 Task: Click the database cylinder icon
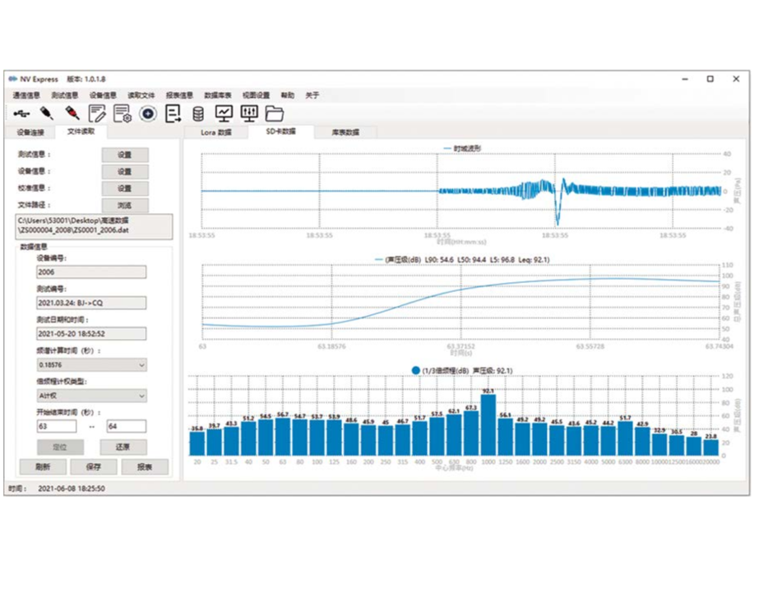[198, 114]
